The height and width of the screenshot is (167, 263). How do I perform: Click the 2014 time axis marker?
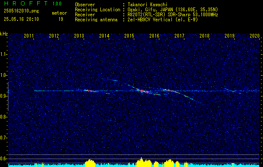[x=104, y=35]
